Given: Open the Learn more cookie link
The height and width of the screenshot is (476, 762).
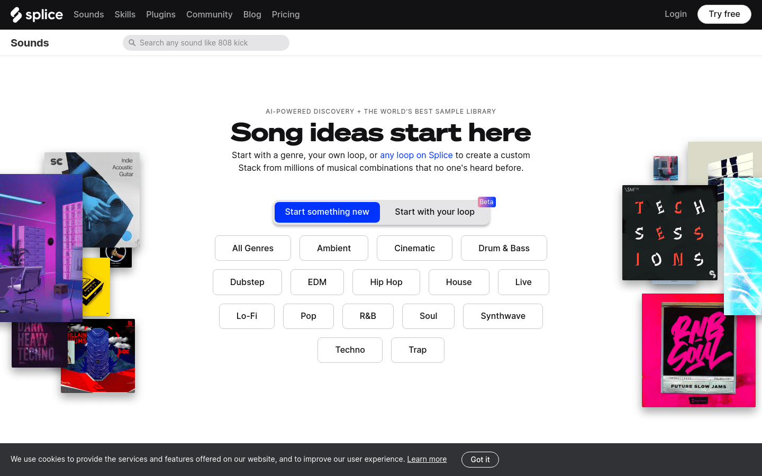Looking at the screenshot, I should [427, 459].
